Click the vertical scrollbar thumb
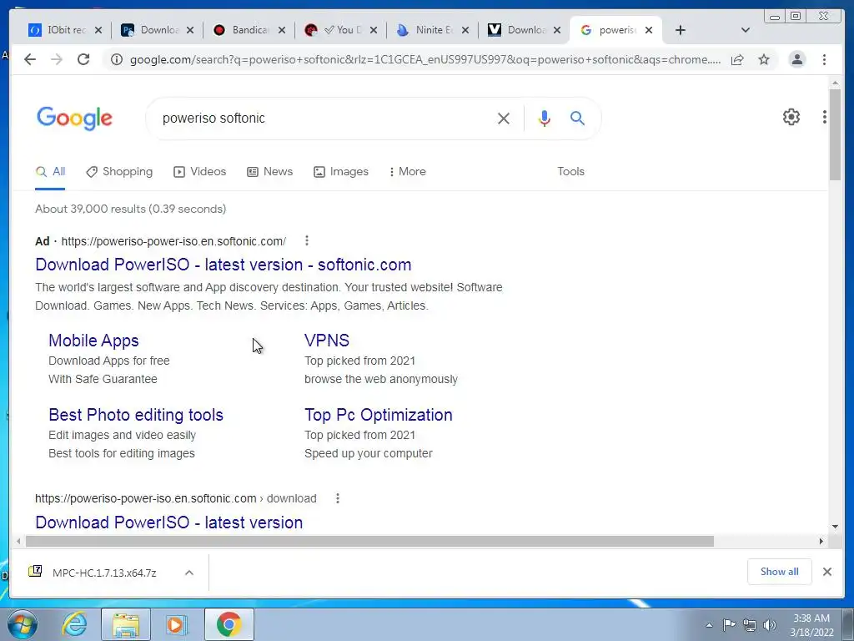Image resolution: width=854 pixels, height=641 pixels. click(835, 134)
